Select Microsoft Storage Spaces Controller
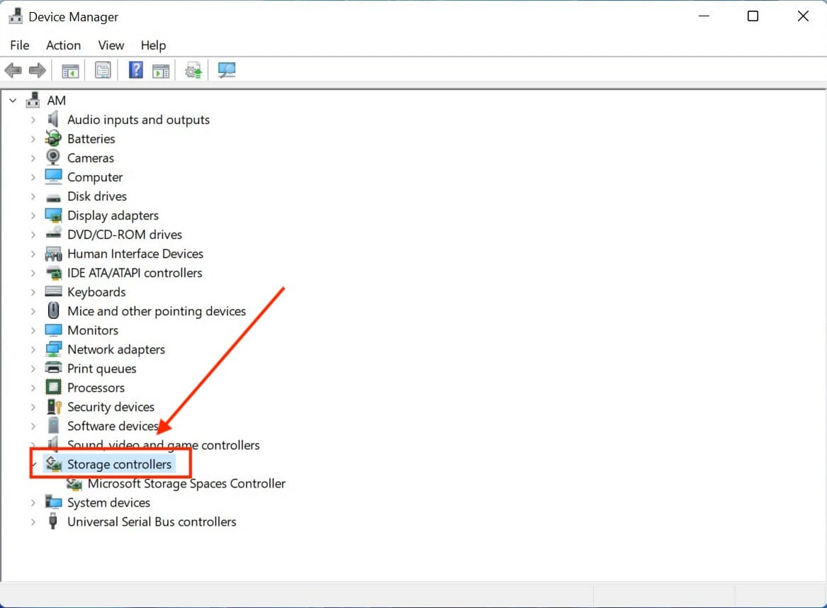The height and width of the screenshot is (608, 827). [x=186, y=483]
